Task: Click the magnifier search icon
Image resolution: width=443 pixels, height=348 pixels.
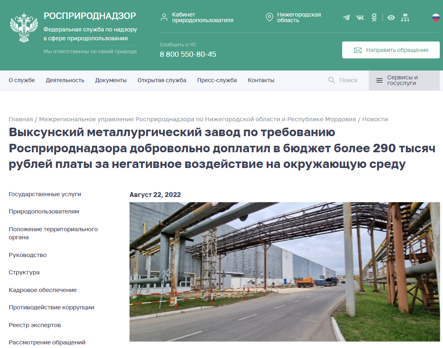Action: click(x=332, y=81)
